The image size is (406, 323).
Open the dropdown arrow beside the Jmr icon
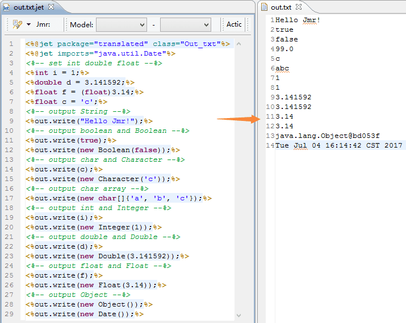pos(28,24)
